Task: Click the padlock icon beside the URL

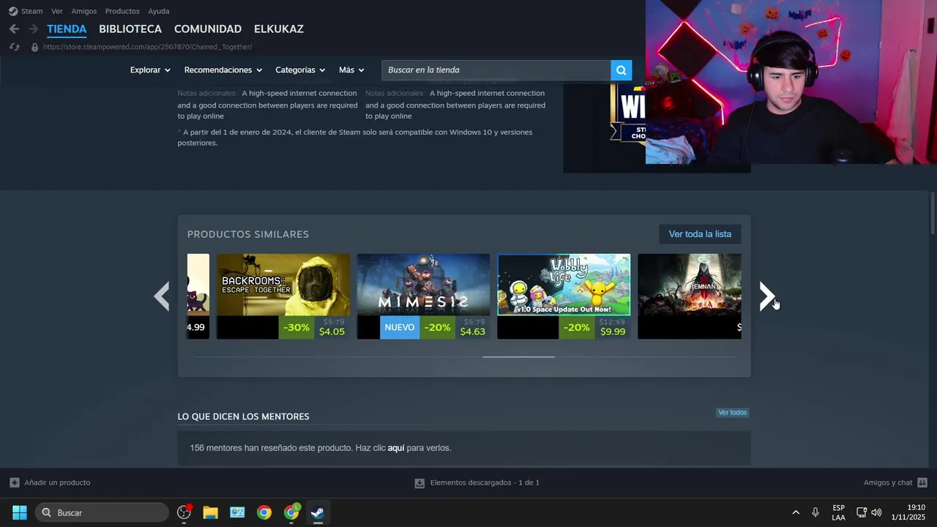Action: [x=34, y=47]
